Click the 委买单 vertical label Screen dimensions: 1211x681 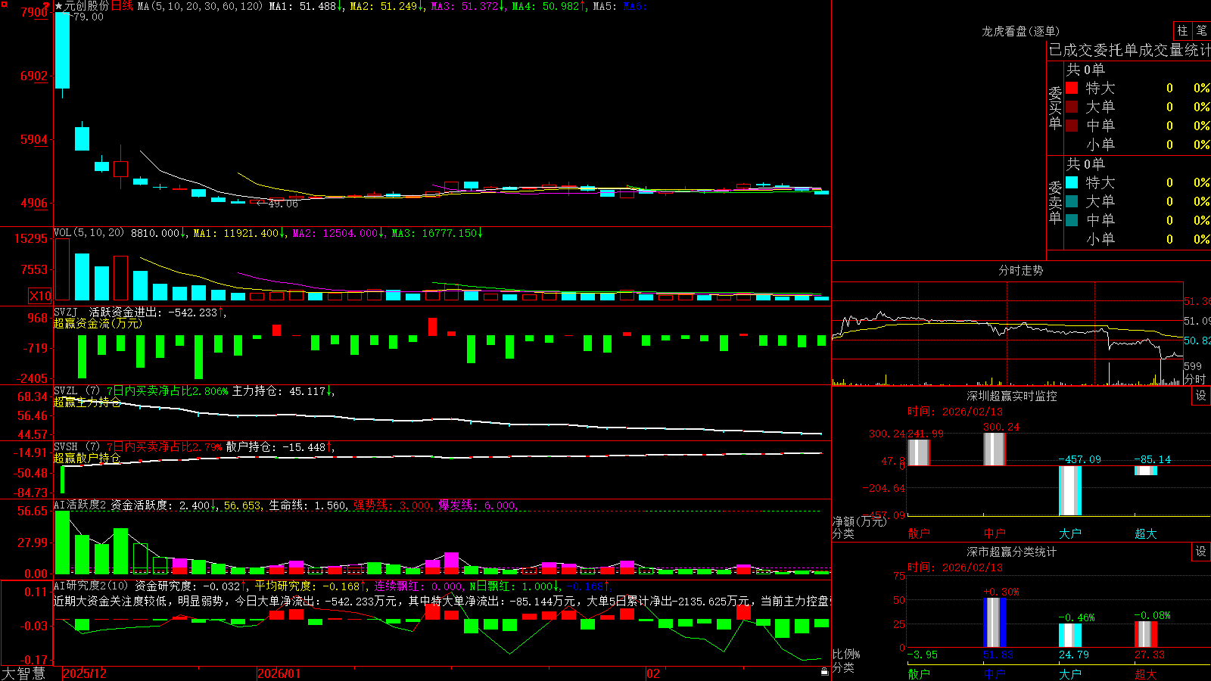tap(1055, 108)
